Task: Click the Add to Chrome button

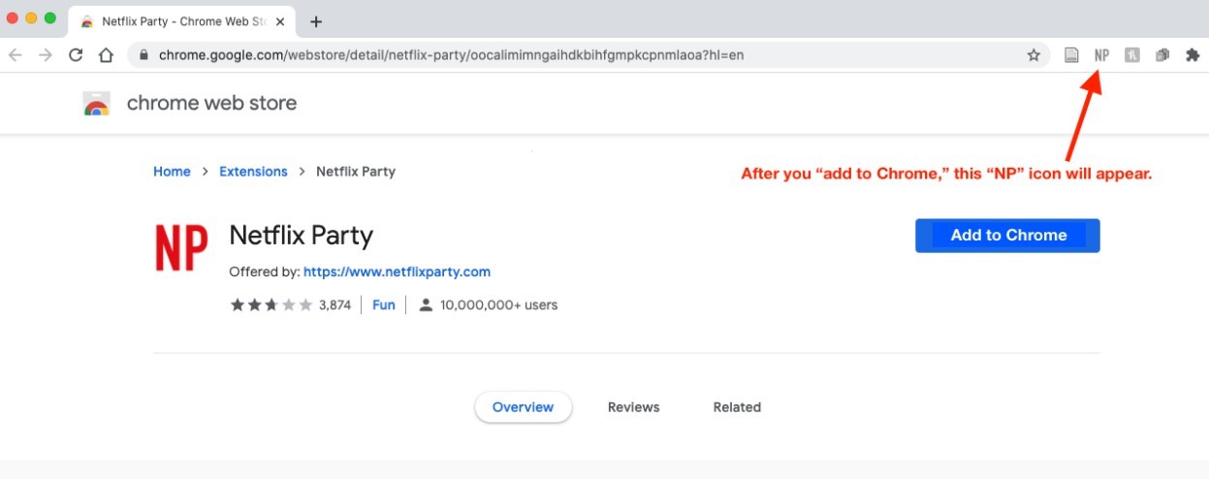Action: coord(1007,236)
